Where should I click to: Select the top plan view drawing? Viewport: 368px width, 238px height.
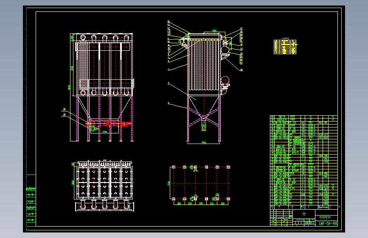point(103,185)
